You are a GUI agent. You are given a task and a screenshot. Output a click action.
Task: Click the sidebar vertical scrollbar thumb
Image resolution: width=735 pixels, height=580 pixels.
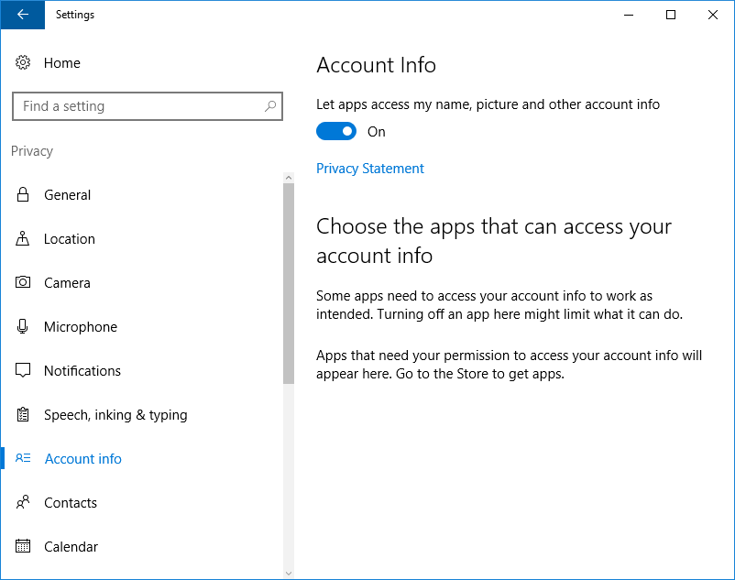click(x=289, y=284)
